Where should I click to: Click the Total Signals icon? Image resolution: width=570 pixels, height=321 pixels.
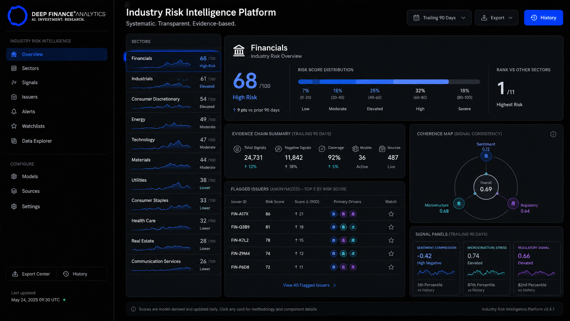(237, 149)
